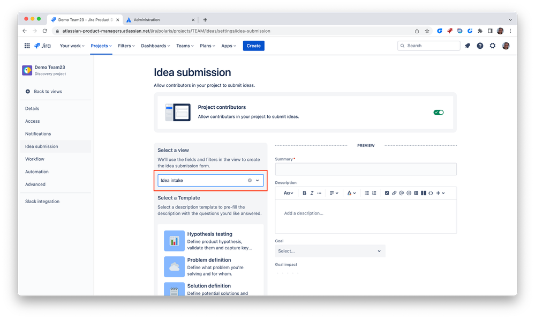Apply bold formatting in description
The height and width of the screenshot is (319, 535).
coord(304,193)
